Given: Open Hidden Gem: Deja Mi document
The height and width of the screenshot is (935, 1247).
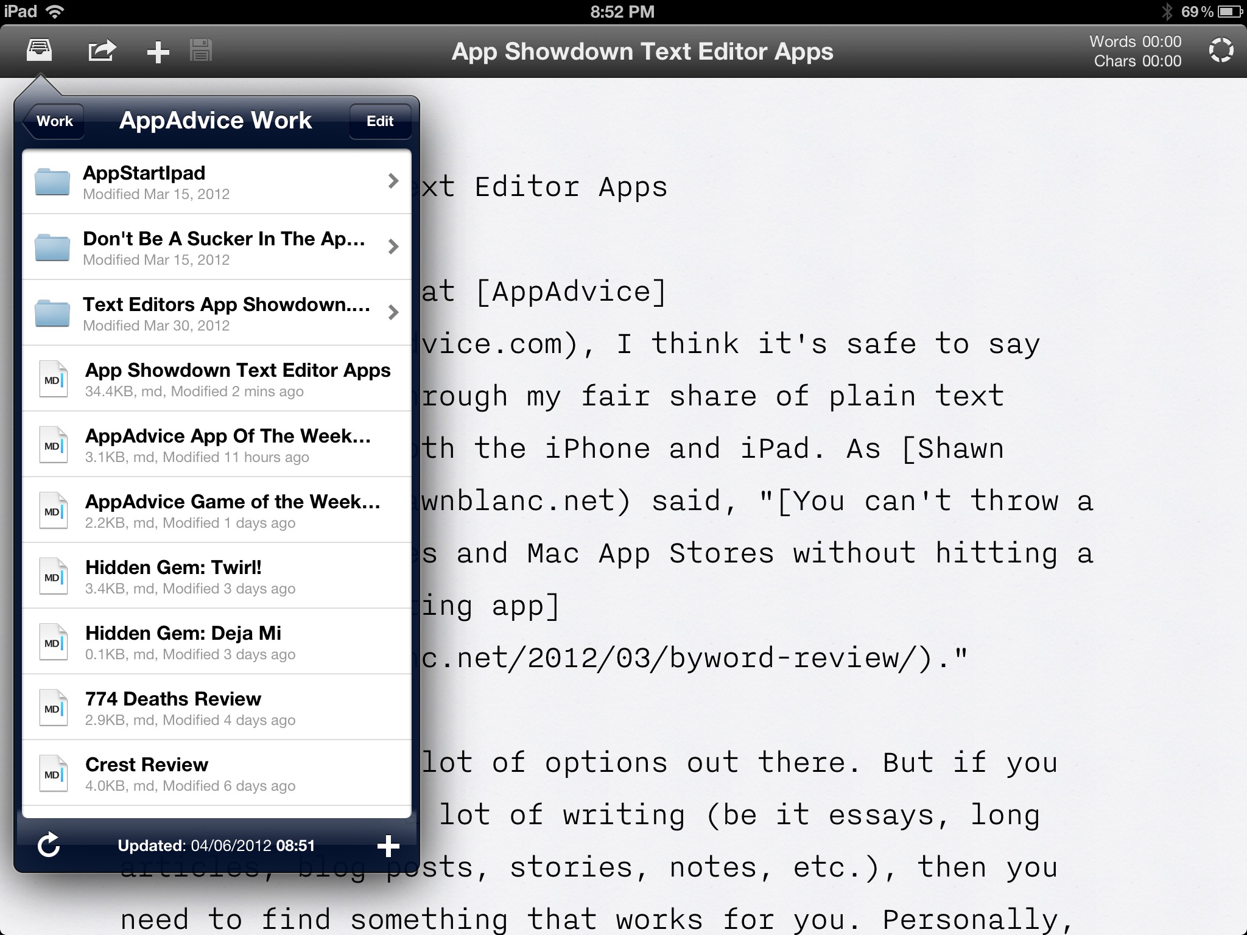Looking at the screenshot, I should (216, 642).
